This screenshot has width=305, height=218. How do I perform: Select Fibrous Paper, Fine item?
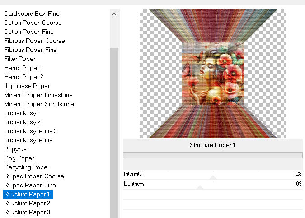pos(30,50)
